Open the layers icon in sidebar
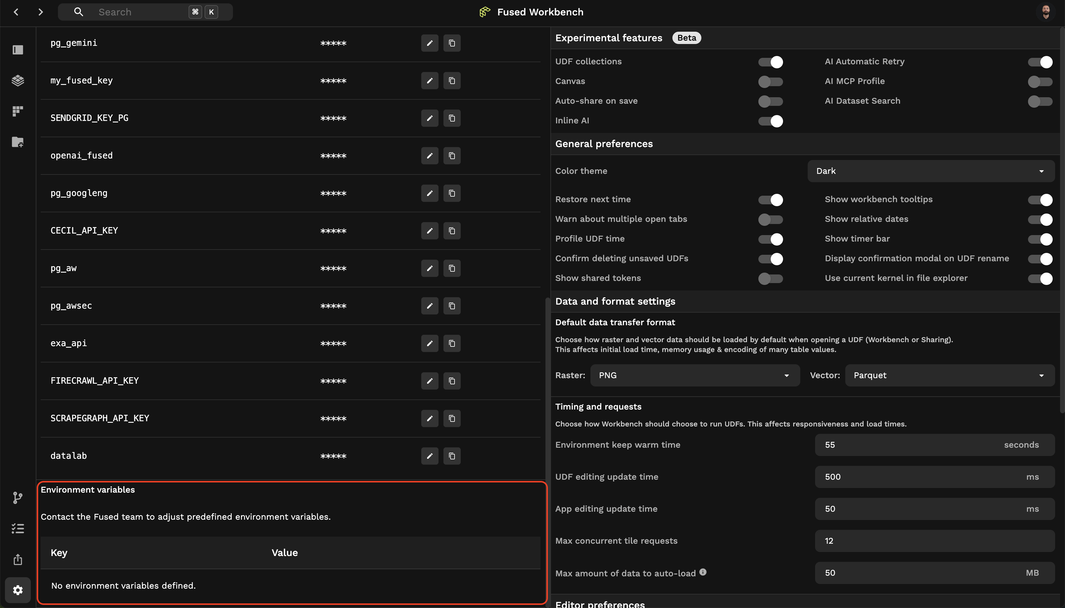Viewport: 1065px width, 608px height. (x=18, y=80)
